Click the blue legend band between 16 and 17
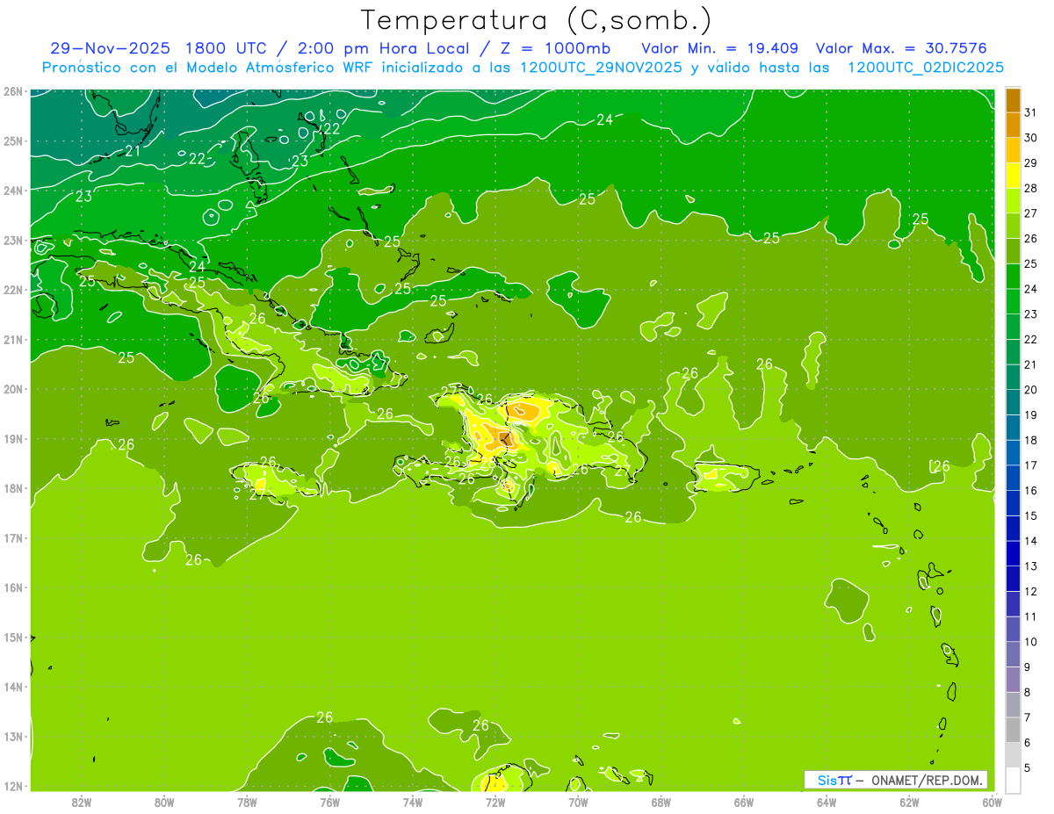This screenshot has width=1054, height=814. 1013,478
